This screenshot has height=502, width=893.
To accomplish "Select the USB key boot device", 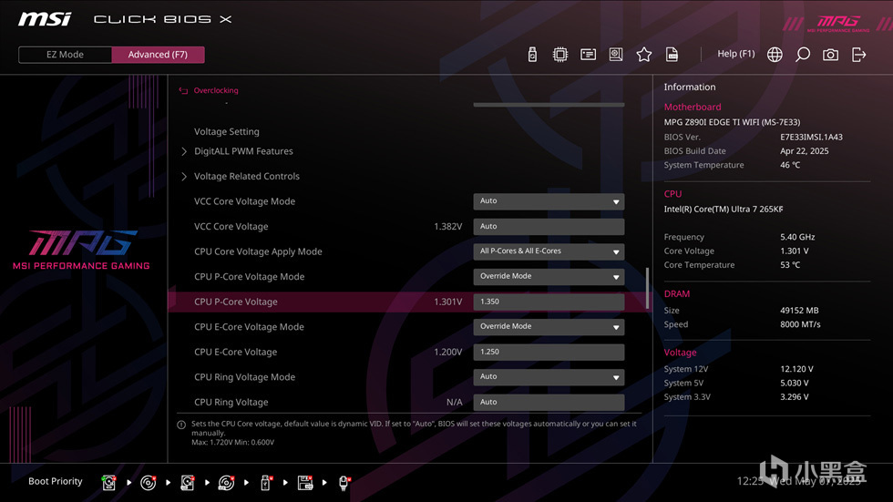I will (265, 483).
